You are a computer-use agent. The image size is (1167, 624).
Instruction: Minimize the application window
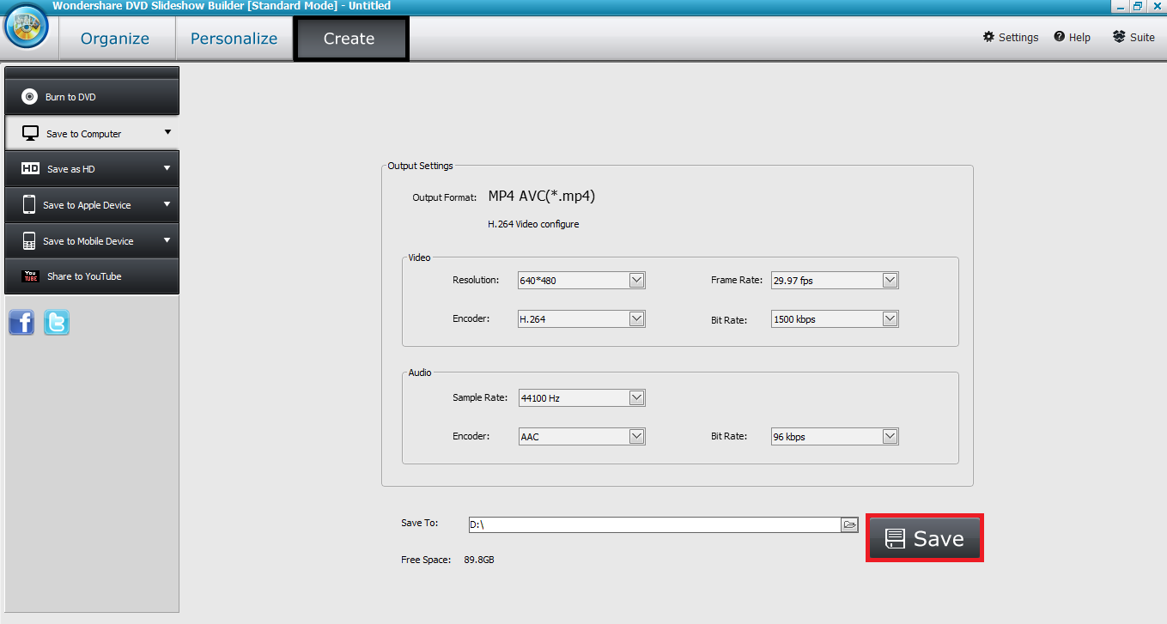(1120, 6)
